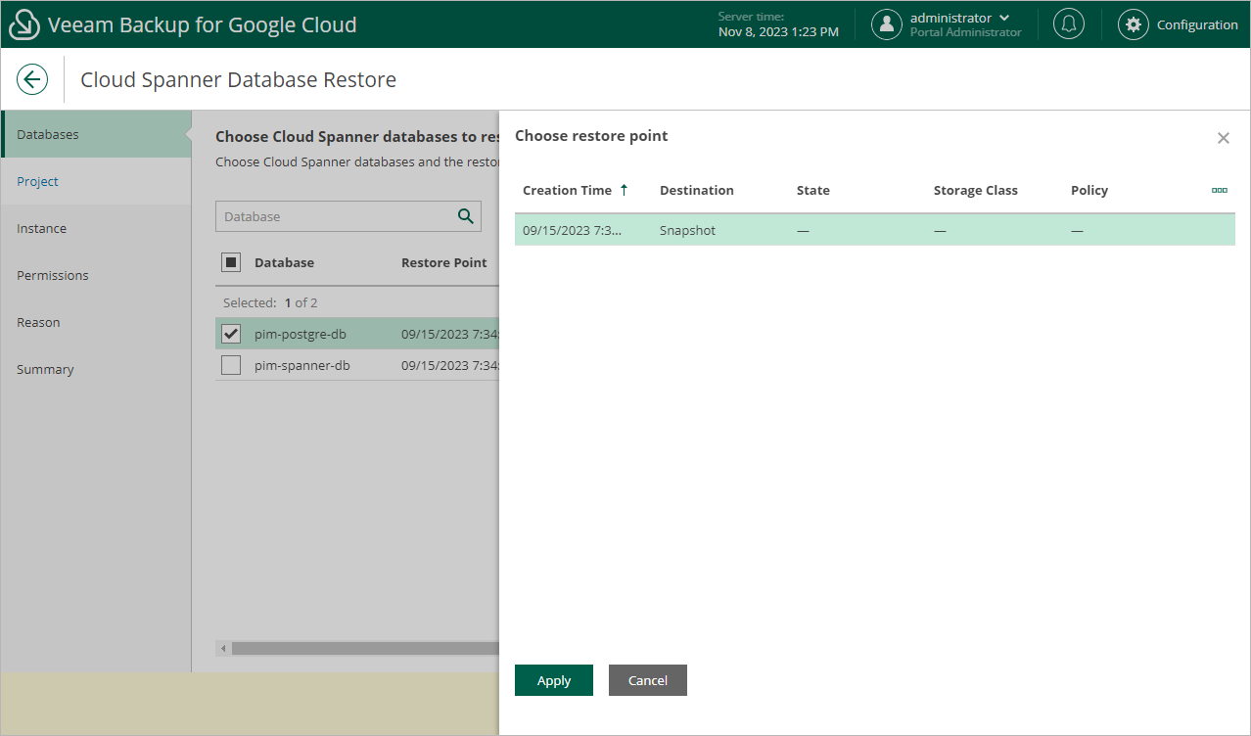Image resolution: width=1251 pixels, height=736 pixels.
Task: Open the notifications bell
Action: (x=1068, y=24)
